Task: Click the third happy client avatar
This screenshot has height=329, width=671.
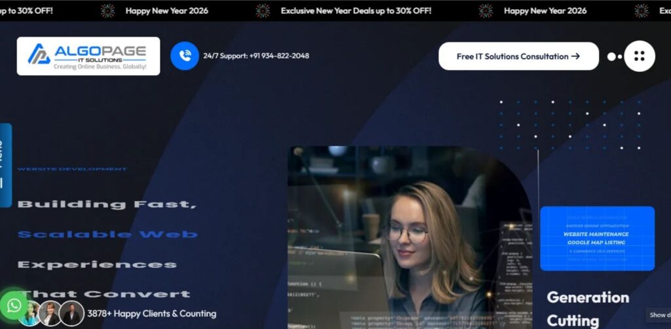Action: [x=71, y=314]
